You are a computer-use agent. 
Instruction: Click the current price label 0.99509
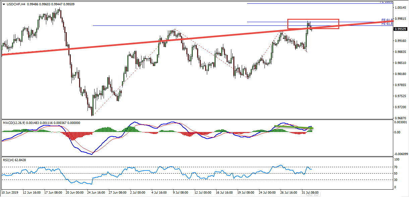[x=400, y=29]
